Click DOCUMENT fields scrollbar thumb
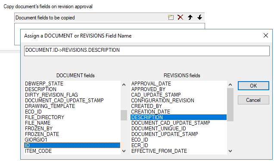This screenshot has width=274, height=161. pos(124,115)
